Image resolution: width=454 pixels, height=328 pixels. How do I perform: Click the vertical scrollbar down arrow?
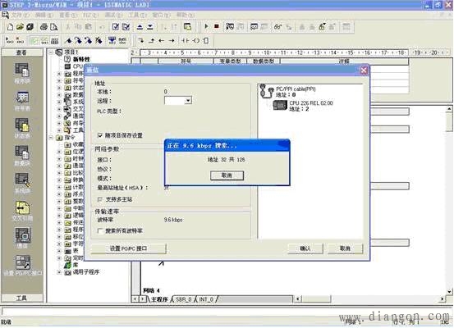tap(449, 291)
